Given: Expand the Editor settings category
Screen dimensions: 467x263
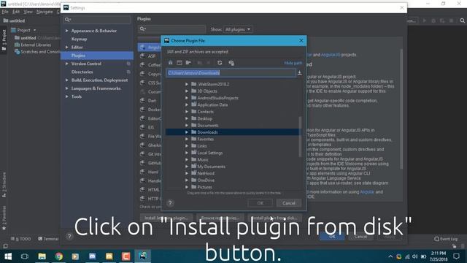Looking at the screenshot, I should (x=66, y=47).
